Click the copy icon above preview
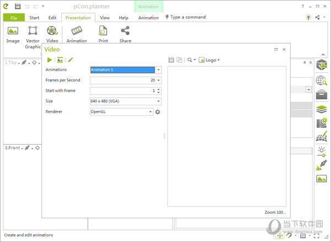This screenshot has height=242, width=331. [179, 60]
